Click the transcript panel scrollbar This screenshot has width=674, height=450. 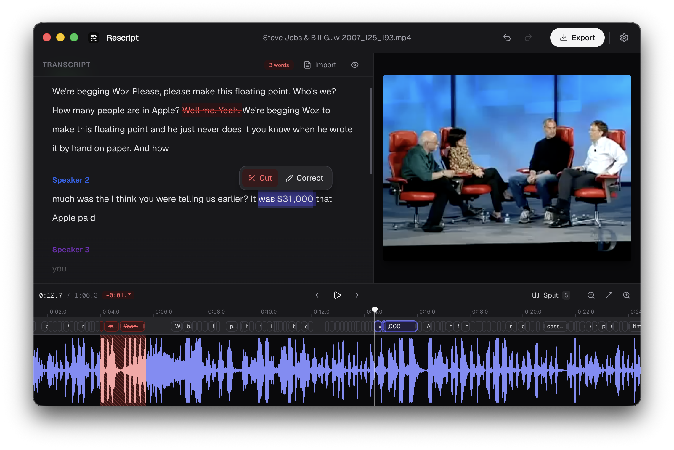click(370, 131)
